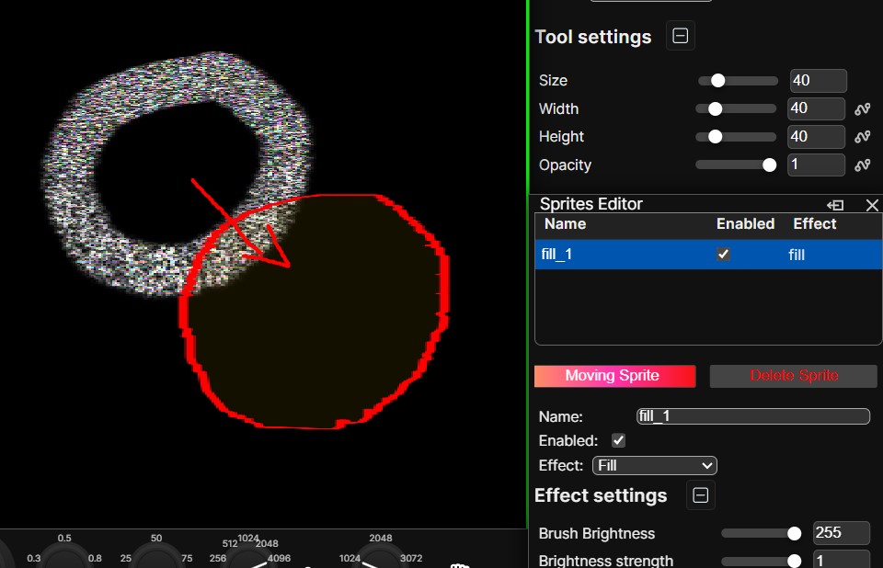
Task: Click the Delete Sprite button
Action: 794,376
